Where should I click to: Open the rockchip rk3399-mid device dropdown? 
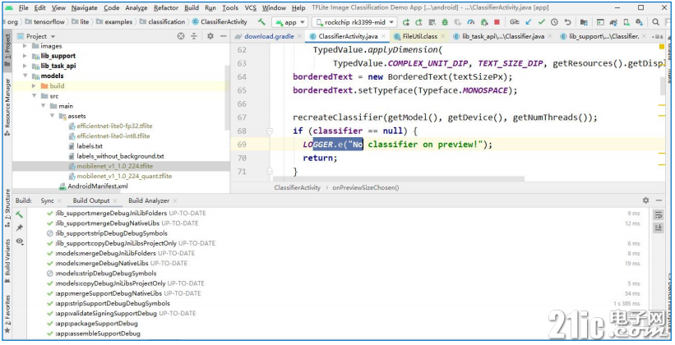354,22
